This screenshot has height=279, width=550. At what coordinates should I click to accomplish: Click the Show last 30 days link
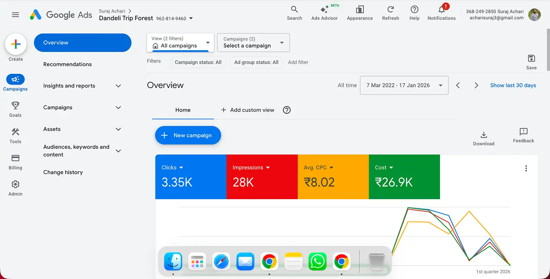click(513, 85)
